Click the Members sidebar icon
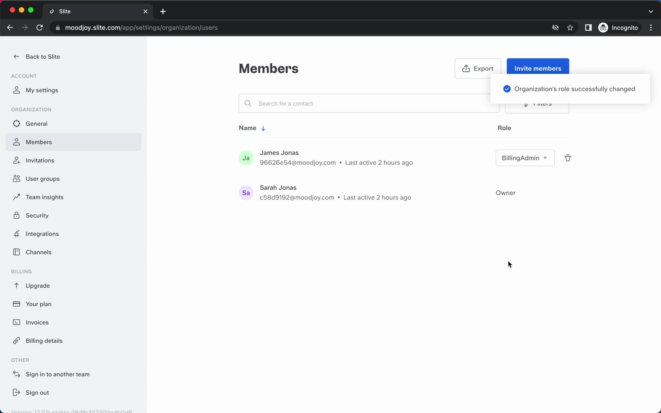Screen dimensions: 661x413 coord(16,142)
